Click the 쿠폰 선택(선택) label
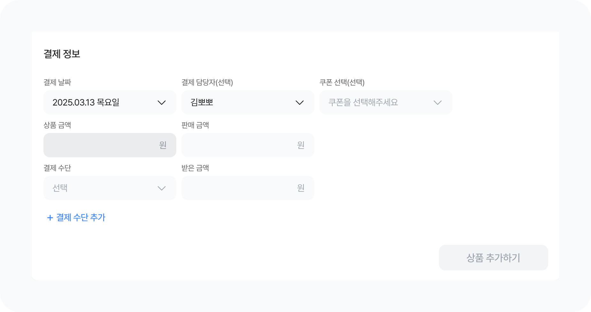Image resolution: width=591 pixels, height=312 pixels. tap(342, 82)
